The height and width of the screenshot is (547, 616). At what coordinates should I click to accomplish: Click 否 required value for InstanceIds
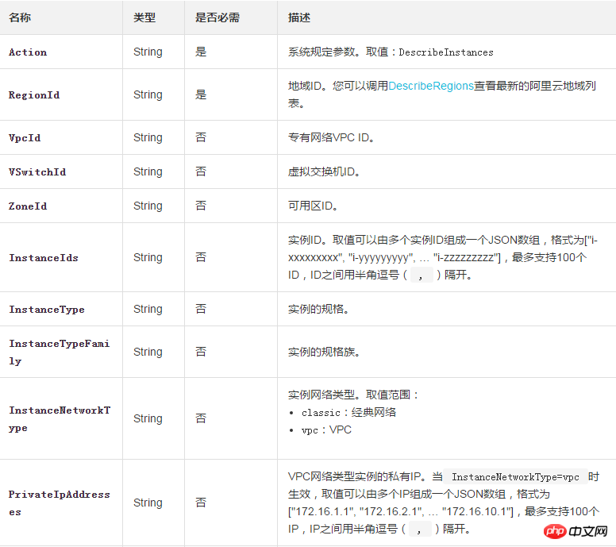click(x=201, y=257)
